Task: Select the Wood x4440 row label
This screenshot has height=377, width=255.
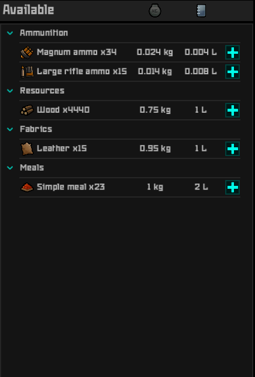Action: click(63, 110)
